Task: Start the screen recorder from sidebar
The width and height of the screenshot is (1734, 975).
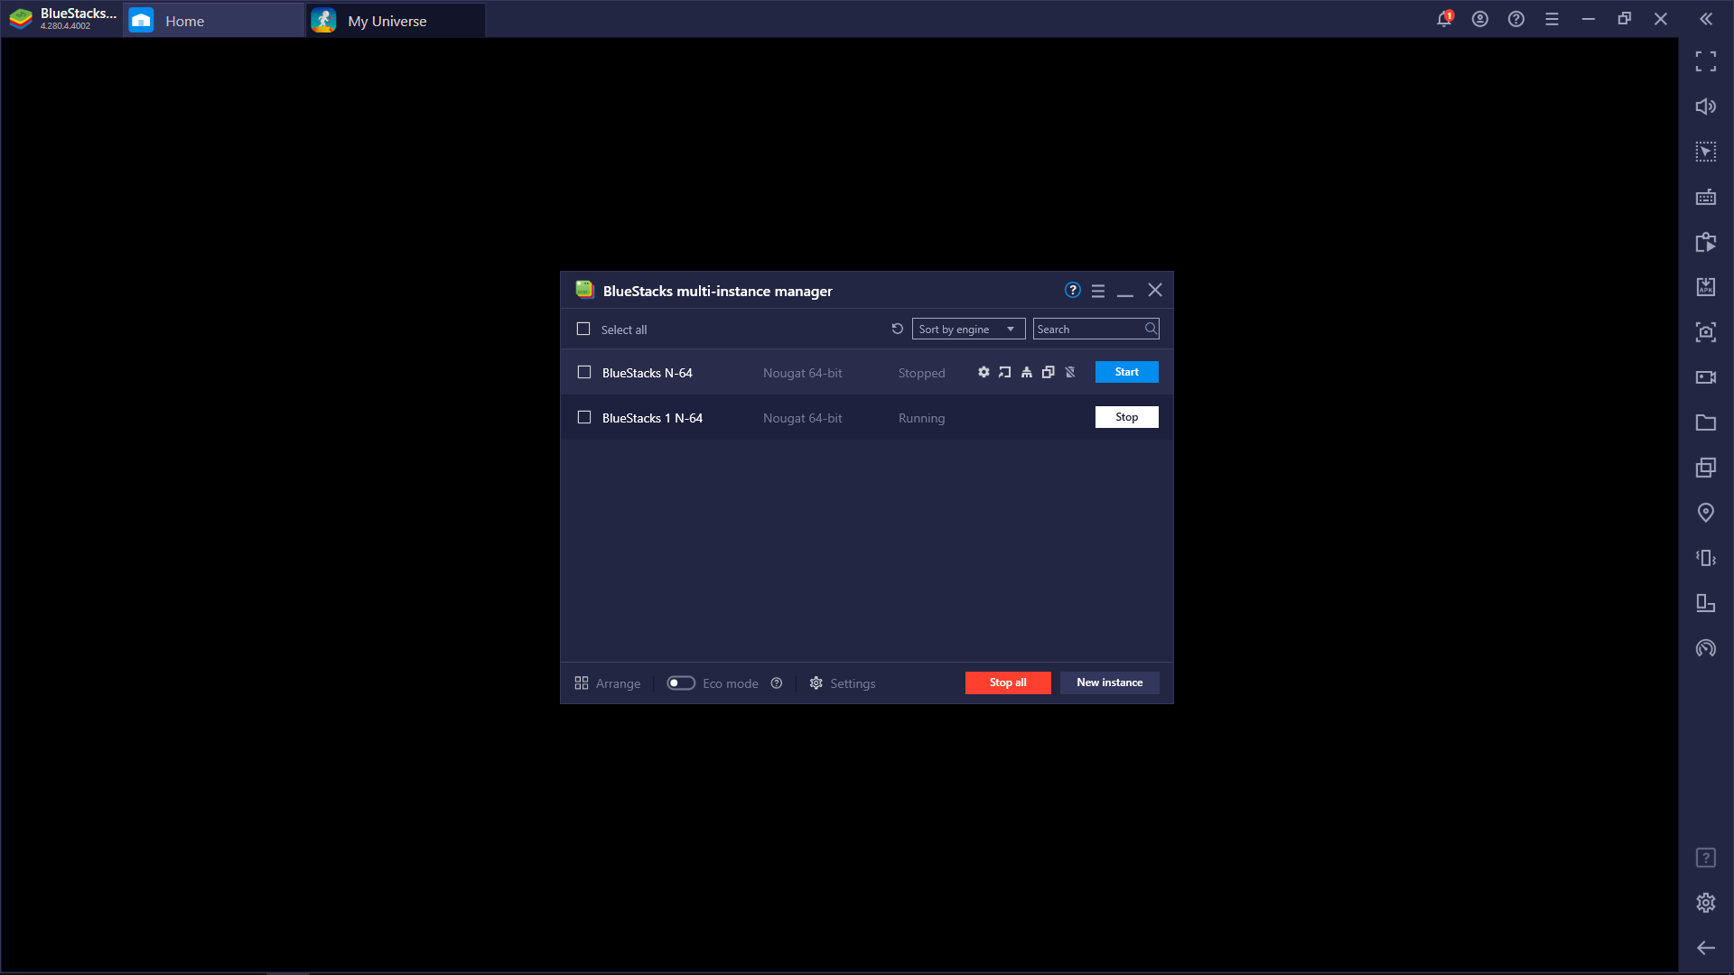Action: pos(1707,376)
